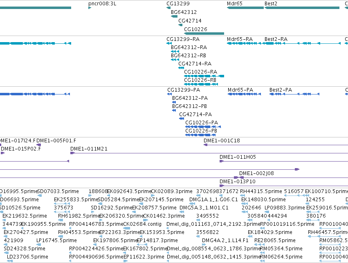Click clone DME1-011H05
Screen dimensions: 348x263
[238, 157]
